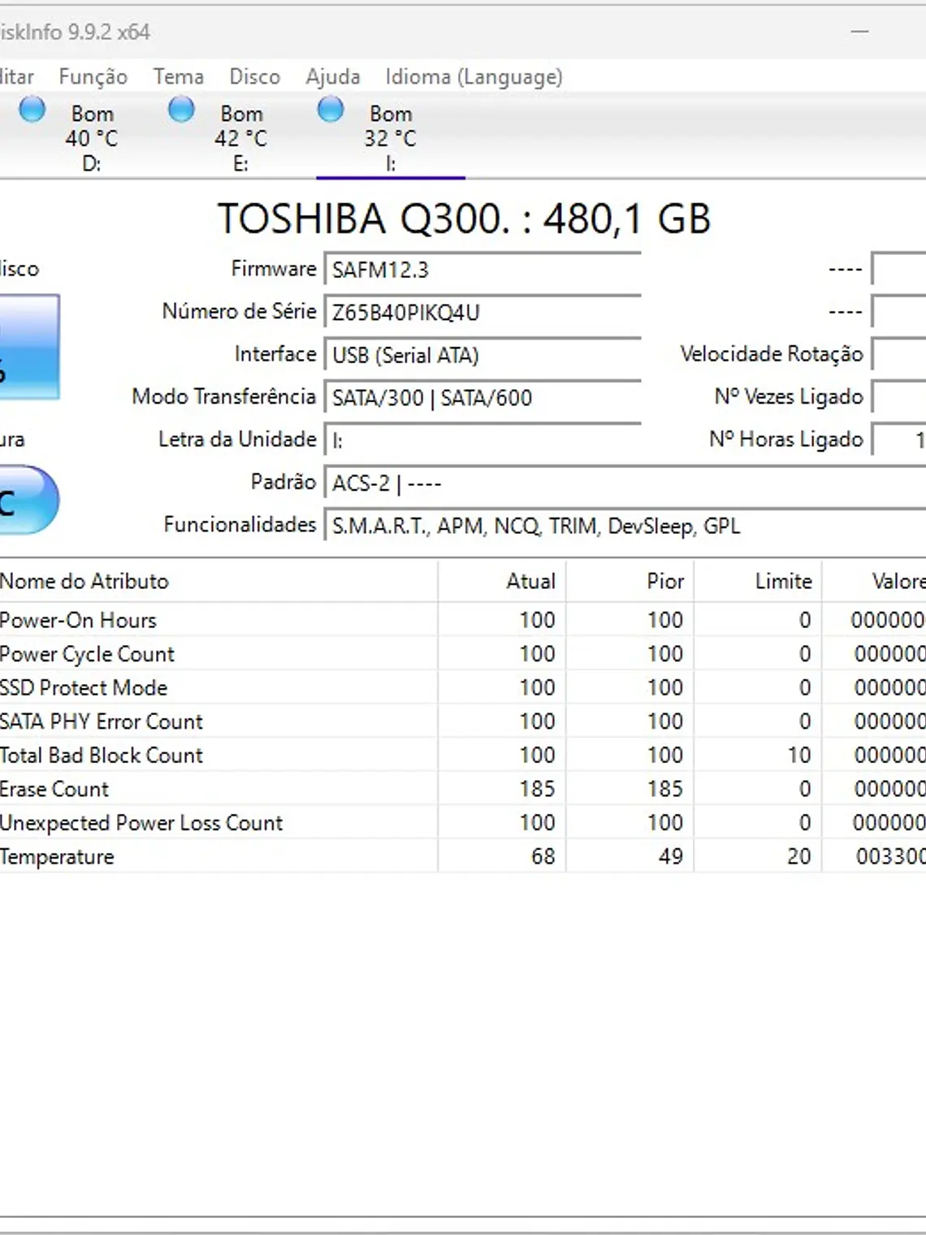The width and height of the screenshot is (926, 1235).
Task: Open the Tema menu
Action: click(x=179, y=76)
